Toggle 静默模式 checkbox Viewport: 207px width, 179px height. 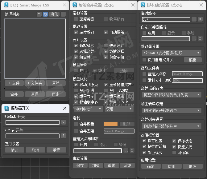pyautogui.click(x=76, y=46)
